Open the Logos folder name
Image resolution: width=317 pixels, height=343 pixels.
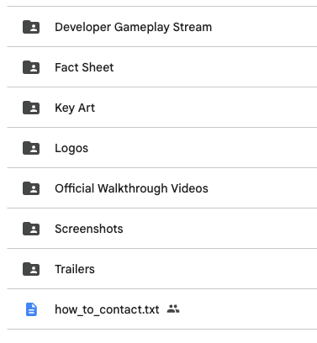tap(71, 148)
